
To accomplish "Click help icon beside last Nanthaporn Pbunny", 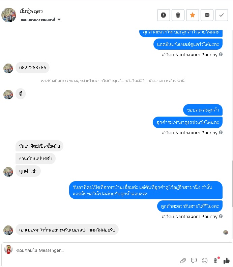I will 221,216.
